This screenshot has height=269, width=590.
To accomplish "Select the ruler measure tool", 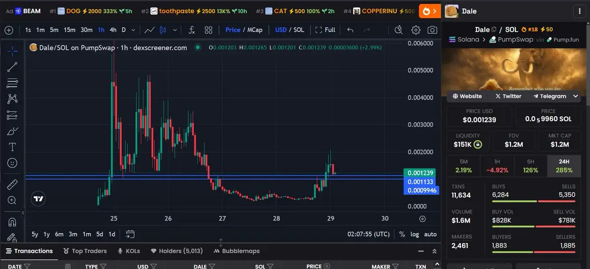I will coord(12,185).
